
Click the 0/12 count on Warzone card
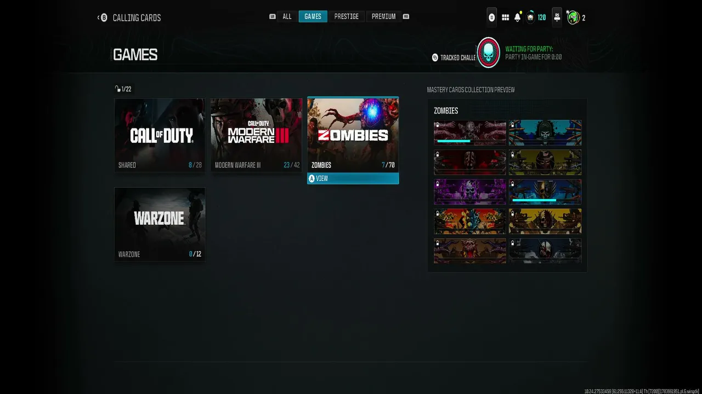pyautogui.click(x=195, y=254)
